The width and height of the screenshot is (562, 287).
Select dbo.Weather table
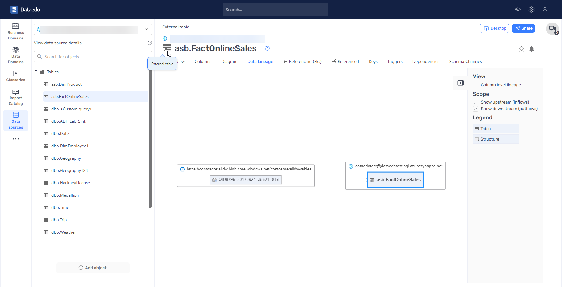[95, 232]
